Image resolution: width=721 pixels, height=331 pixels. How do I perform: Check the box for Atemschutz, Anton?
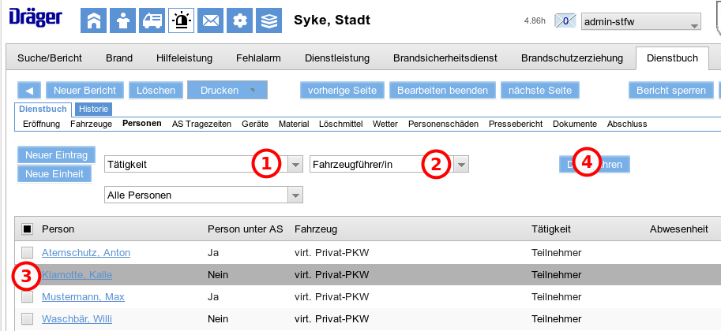click(x=27, y=253)
